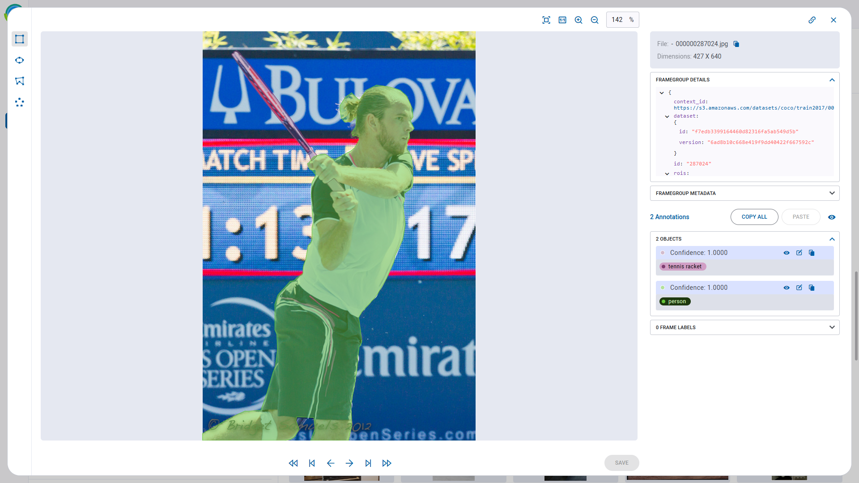859x483 pixels.
Task: Set zoom to 1:1 actual size
Action: 562,20
